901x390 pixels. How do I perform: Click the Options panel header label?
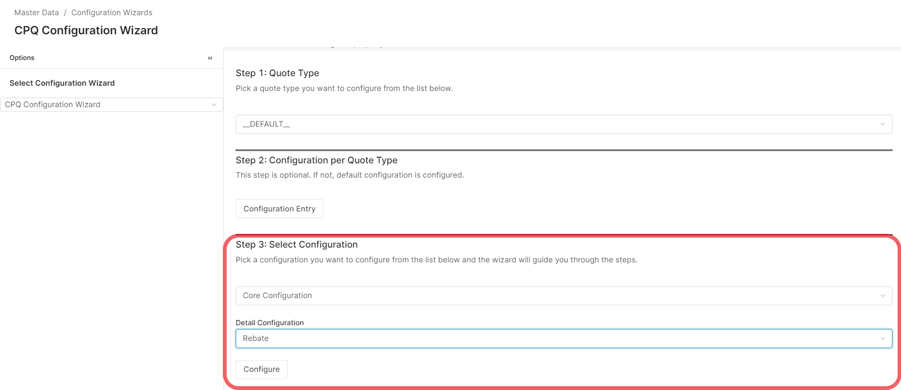click(x=22, y=58)
